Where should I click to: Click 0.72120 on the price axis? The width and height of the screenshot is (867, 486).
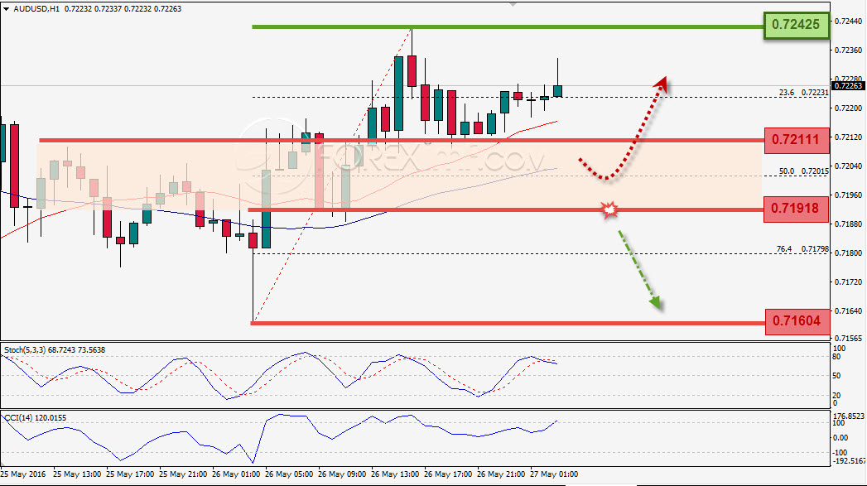pyautogui.click(x=848, y=137)
